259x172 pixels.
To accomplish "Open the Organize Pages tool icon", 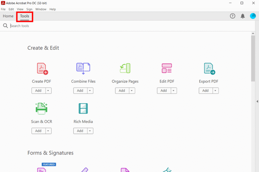I will pyautogui.click(x=125, y=68).
